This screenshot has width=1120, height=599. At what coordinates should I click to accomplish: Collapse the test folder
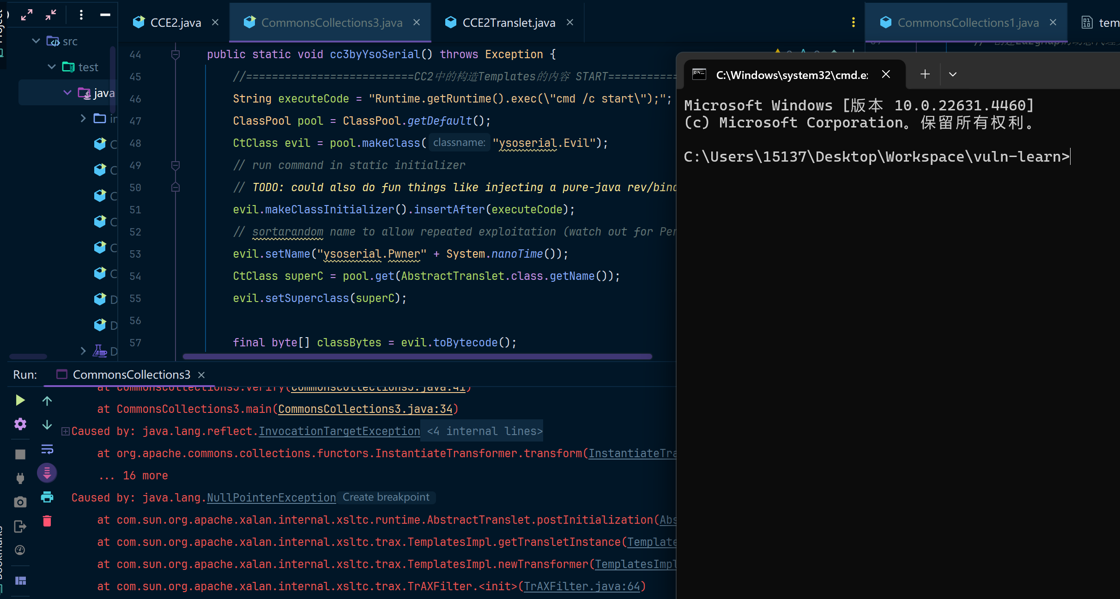(52, 67)
